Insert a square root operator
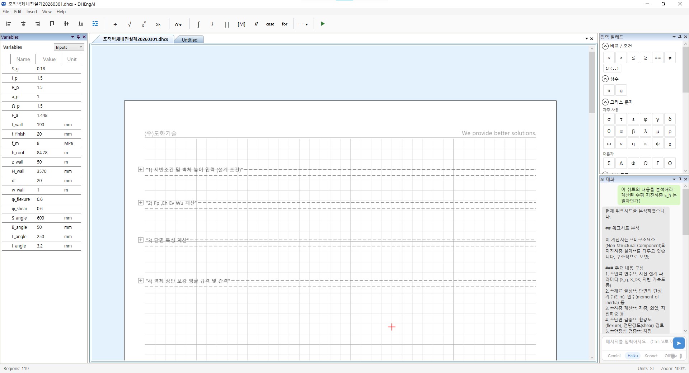This screenshot has height=373, width=689. point(129,24)
